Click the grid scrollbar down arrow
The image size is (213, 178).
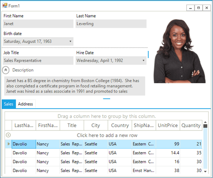(x=205, y=171)
